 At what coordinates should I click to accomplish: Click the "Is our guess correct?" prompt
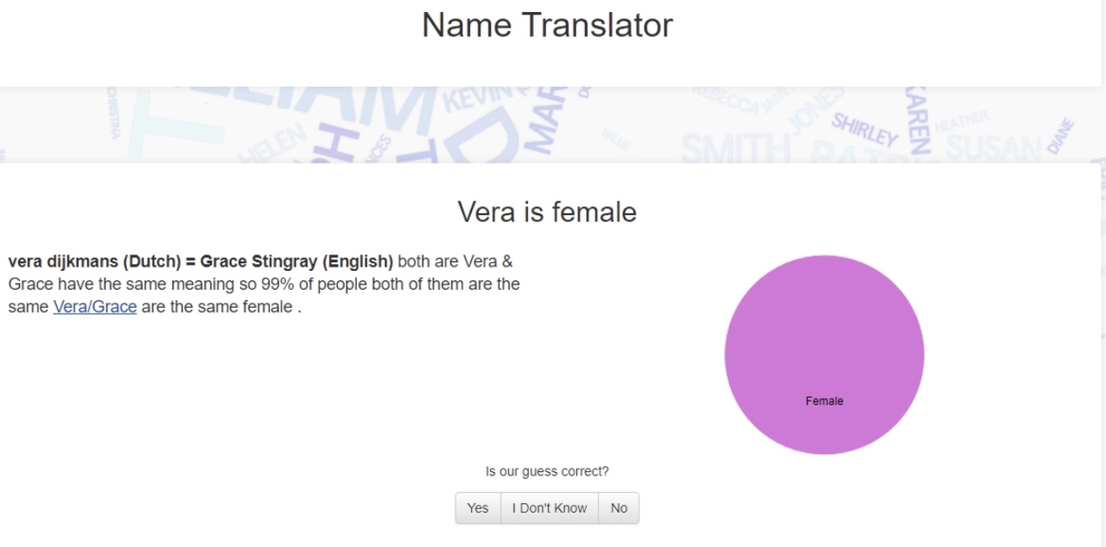(547, 471)
